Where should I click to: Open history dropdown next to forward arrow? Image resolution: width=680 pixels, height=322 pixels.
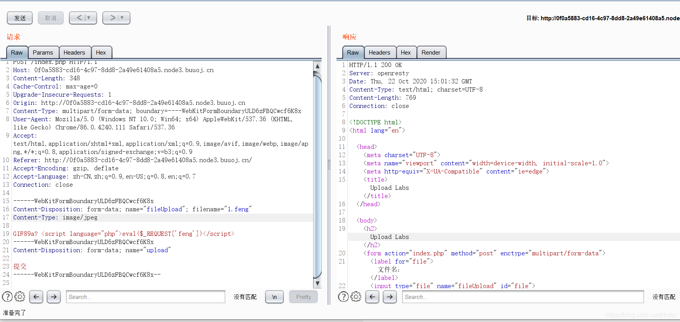tap(123, 18)
